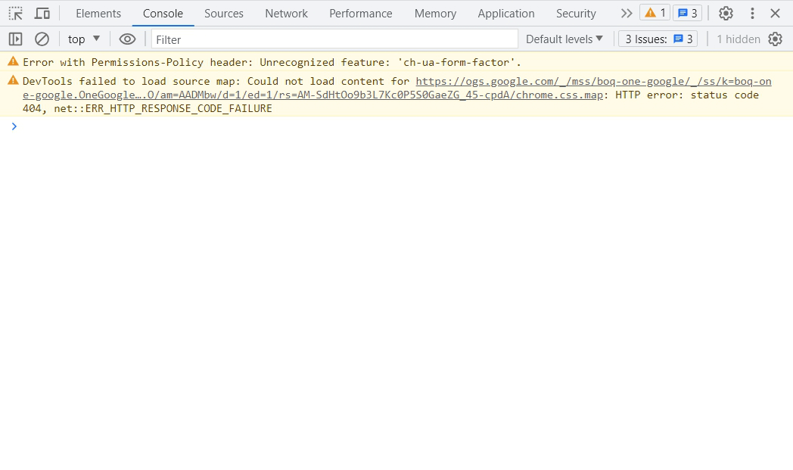This screenshot has height=470, width=793.
Task: Click the Permissions-Policy error message text
Action: [x=272, y=62]
